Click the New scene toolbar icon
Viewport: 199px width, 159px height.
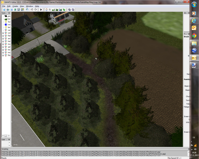coord(4,10)
